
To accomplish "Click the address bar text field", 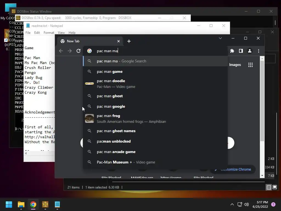I will coord(155,51).
